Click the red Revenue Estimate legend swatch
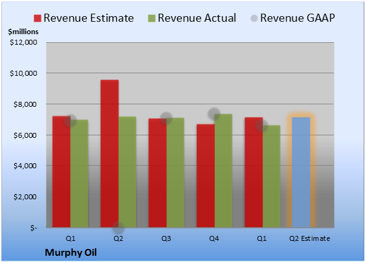365x262 pixels. tap(37, 18)
